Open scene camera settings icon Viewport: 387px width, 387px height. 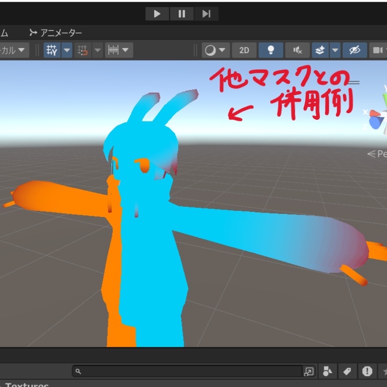[x=378, y=50]
